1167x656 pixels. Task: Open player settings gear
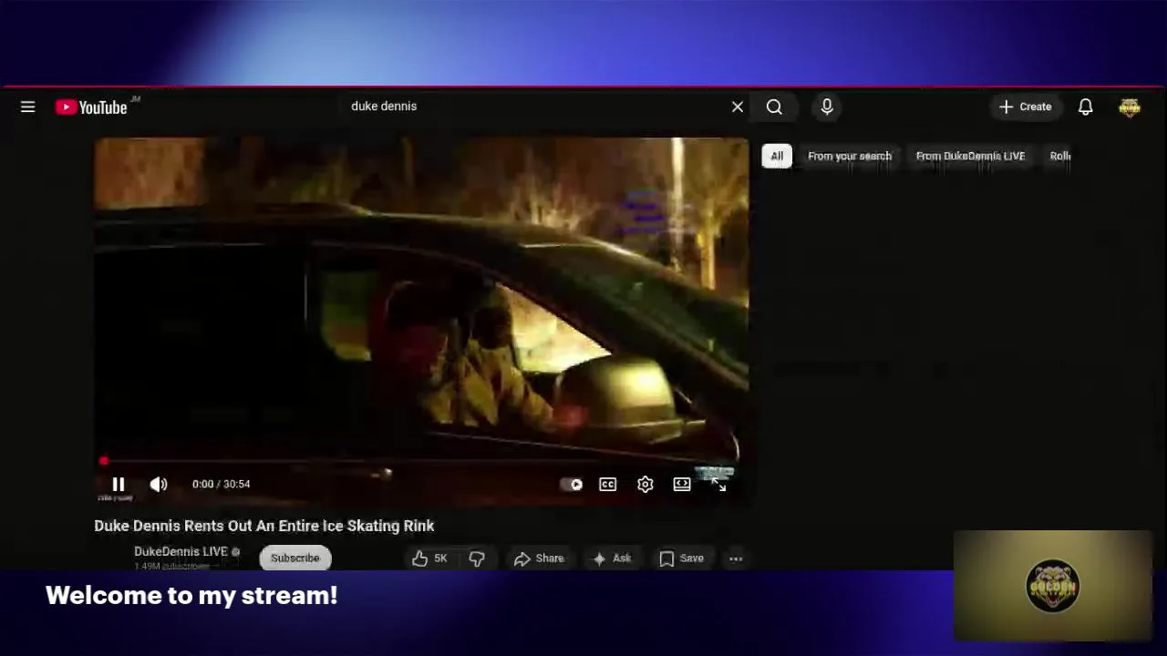coord(645,484)
